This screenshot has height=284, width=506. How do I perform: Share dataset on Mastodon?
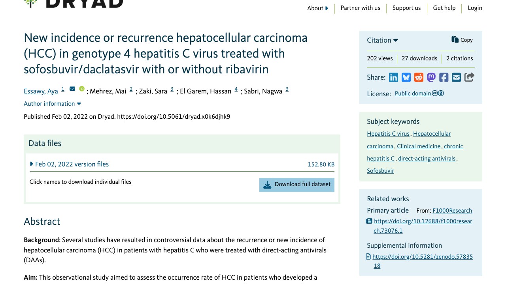(431, 77)
